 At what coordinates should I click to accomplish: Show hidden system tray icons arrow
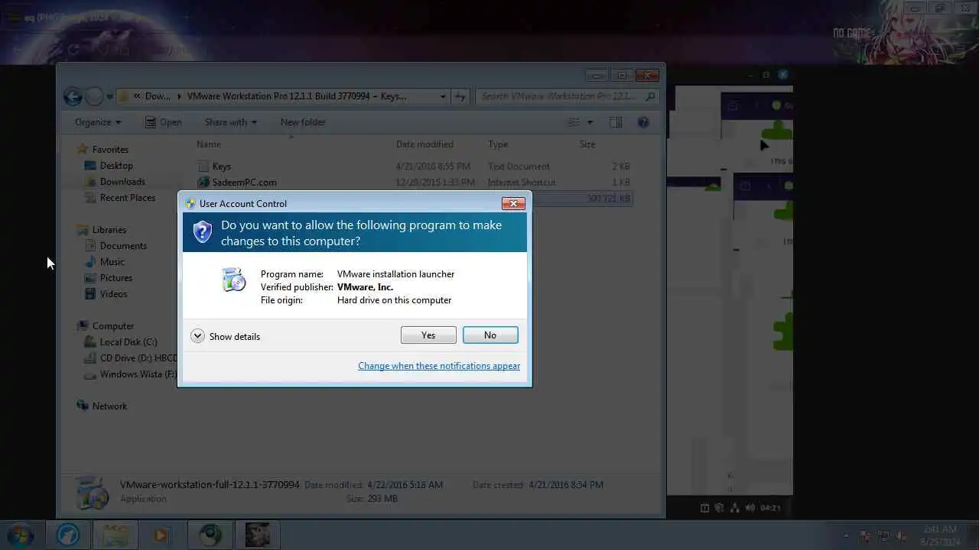[846, 535]
